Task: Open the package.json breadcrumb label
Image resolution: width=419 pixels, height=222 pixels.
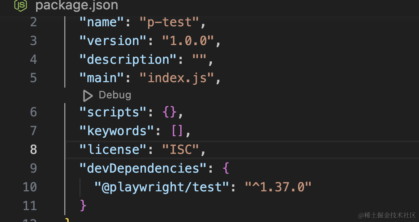Action: click(77, 5)
